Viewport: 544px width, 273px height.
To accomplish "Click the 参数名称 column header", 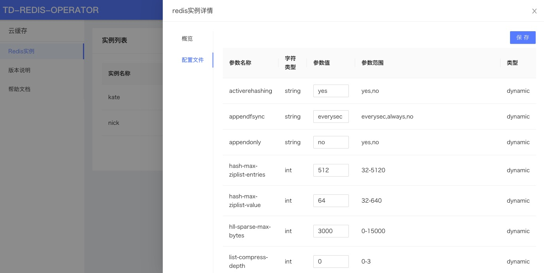I will 240,63.
